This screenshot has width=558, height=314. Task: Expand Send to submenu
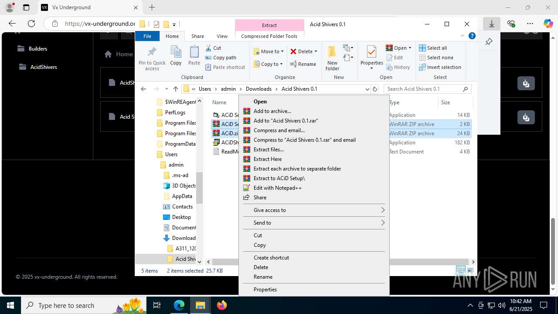(x=313, y=223)
